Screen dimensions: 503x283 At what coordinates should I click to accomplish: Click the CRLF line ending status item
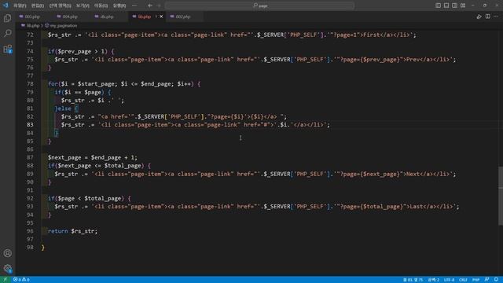tap(463, 280)
